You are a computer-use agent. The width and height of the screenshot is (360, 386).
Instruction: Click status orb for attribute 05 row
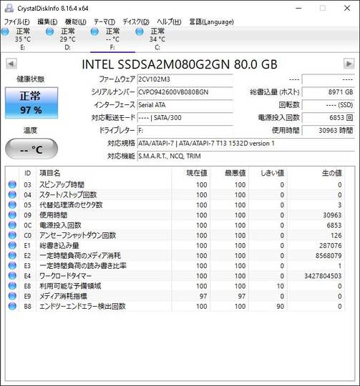click(x=12, y=205)
